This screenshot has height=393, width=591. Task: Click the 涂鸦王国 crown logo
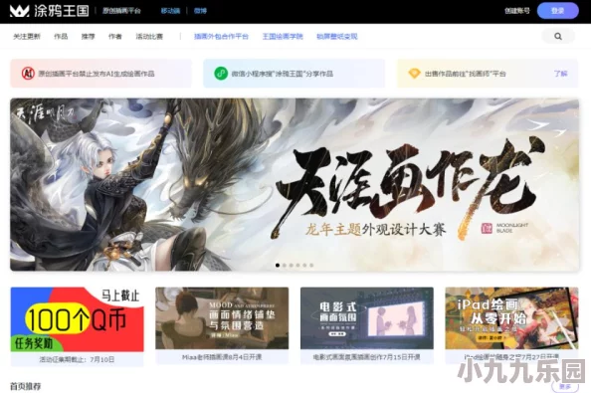click(19, 11)
